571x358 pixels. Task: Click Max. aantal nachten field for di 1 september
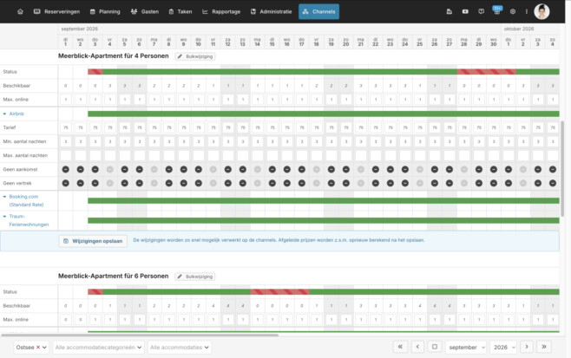tap(66, 155)
